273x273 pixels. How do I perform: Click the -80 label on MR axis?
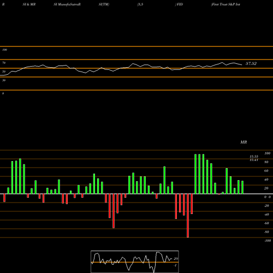[266, 232]
